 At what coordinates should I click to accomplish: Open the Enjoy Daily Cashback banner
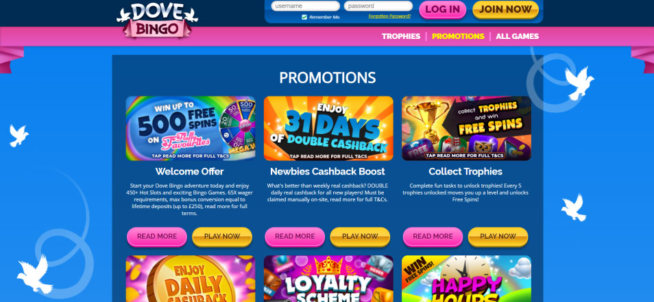[191, 279]
